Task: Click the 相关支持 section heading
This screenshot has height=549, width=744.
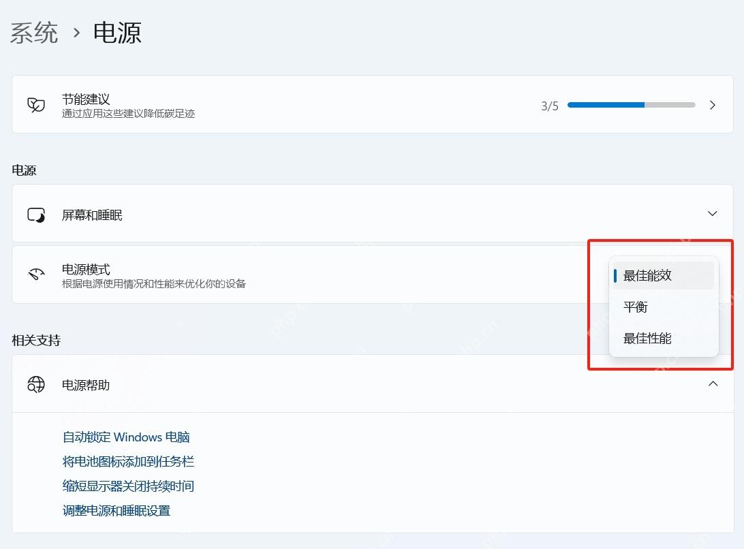Action: point(36,340)
